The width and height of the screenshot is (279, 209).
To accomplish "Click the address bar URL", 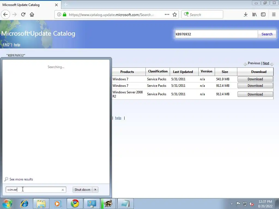I will click(x=111, y=15).
